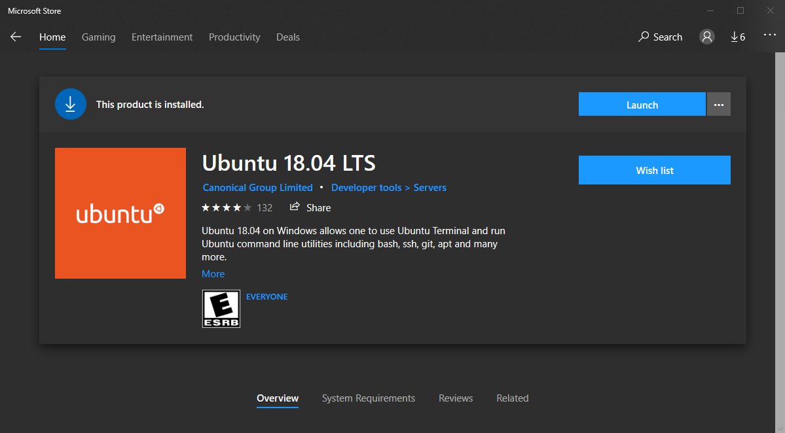Open the Servers subcategory link
Image resolution: width=785 pixels, height=433 pixels.
[x=429, y=188]
